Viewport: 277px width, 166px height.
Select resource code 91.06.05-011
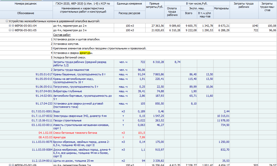[x=44, y=87]
